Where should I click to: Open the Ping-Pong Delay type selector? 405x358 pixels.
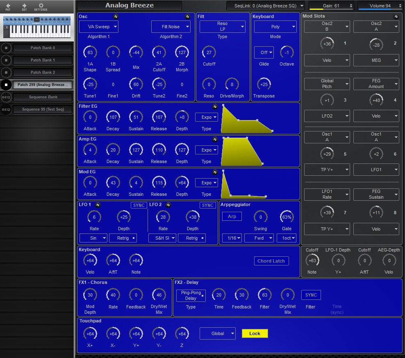tap(191, 296)
